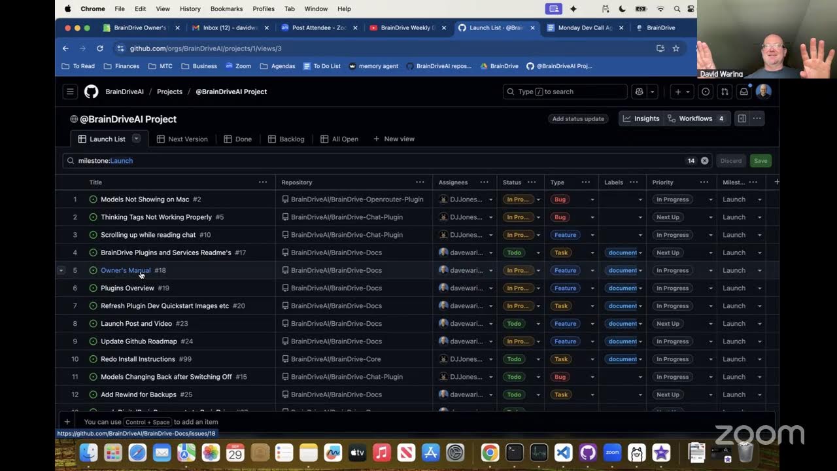This screenshot has width=837, height=471.
Task: Open Launch List view options dropdown
Action: (x=136, y=139)
